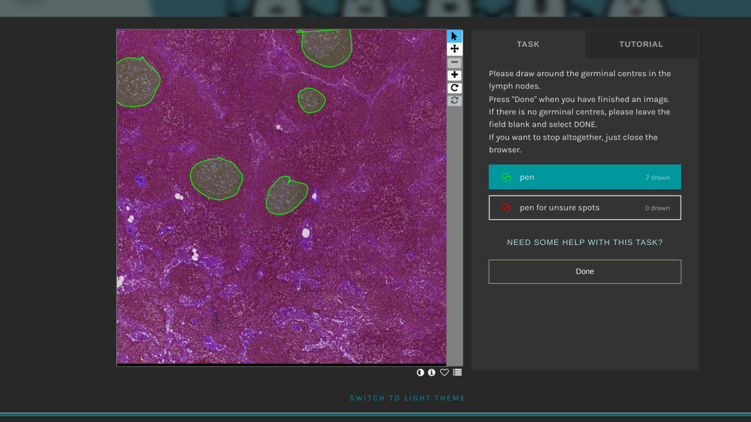Click the '7 drawn' count label
The image size is (751, 422).
click(x=658, y=178)
